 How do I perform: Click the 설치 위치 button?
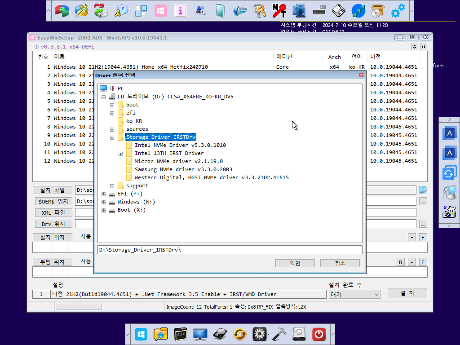(53, 237)
